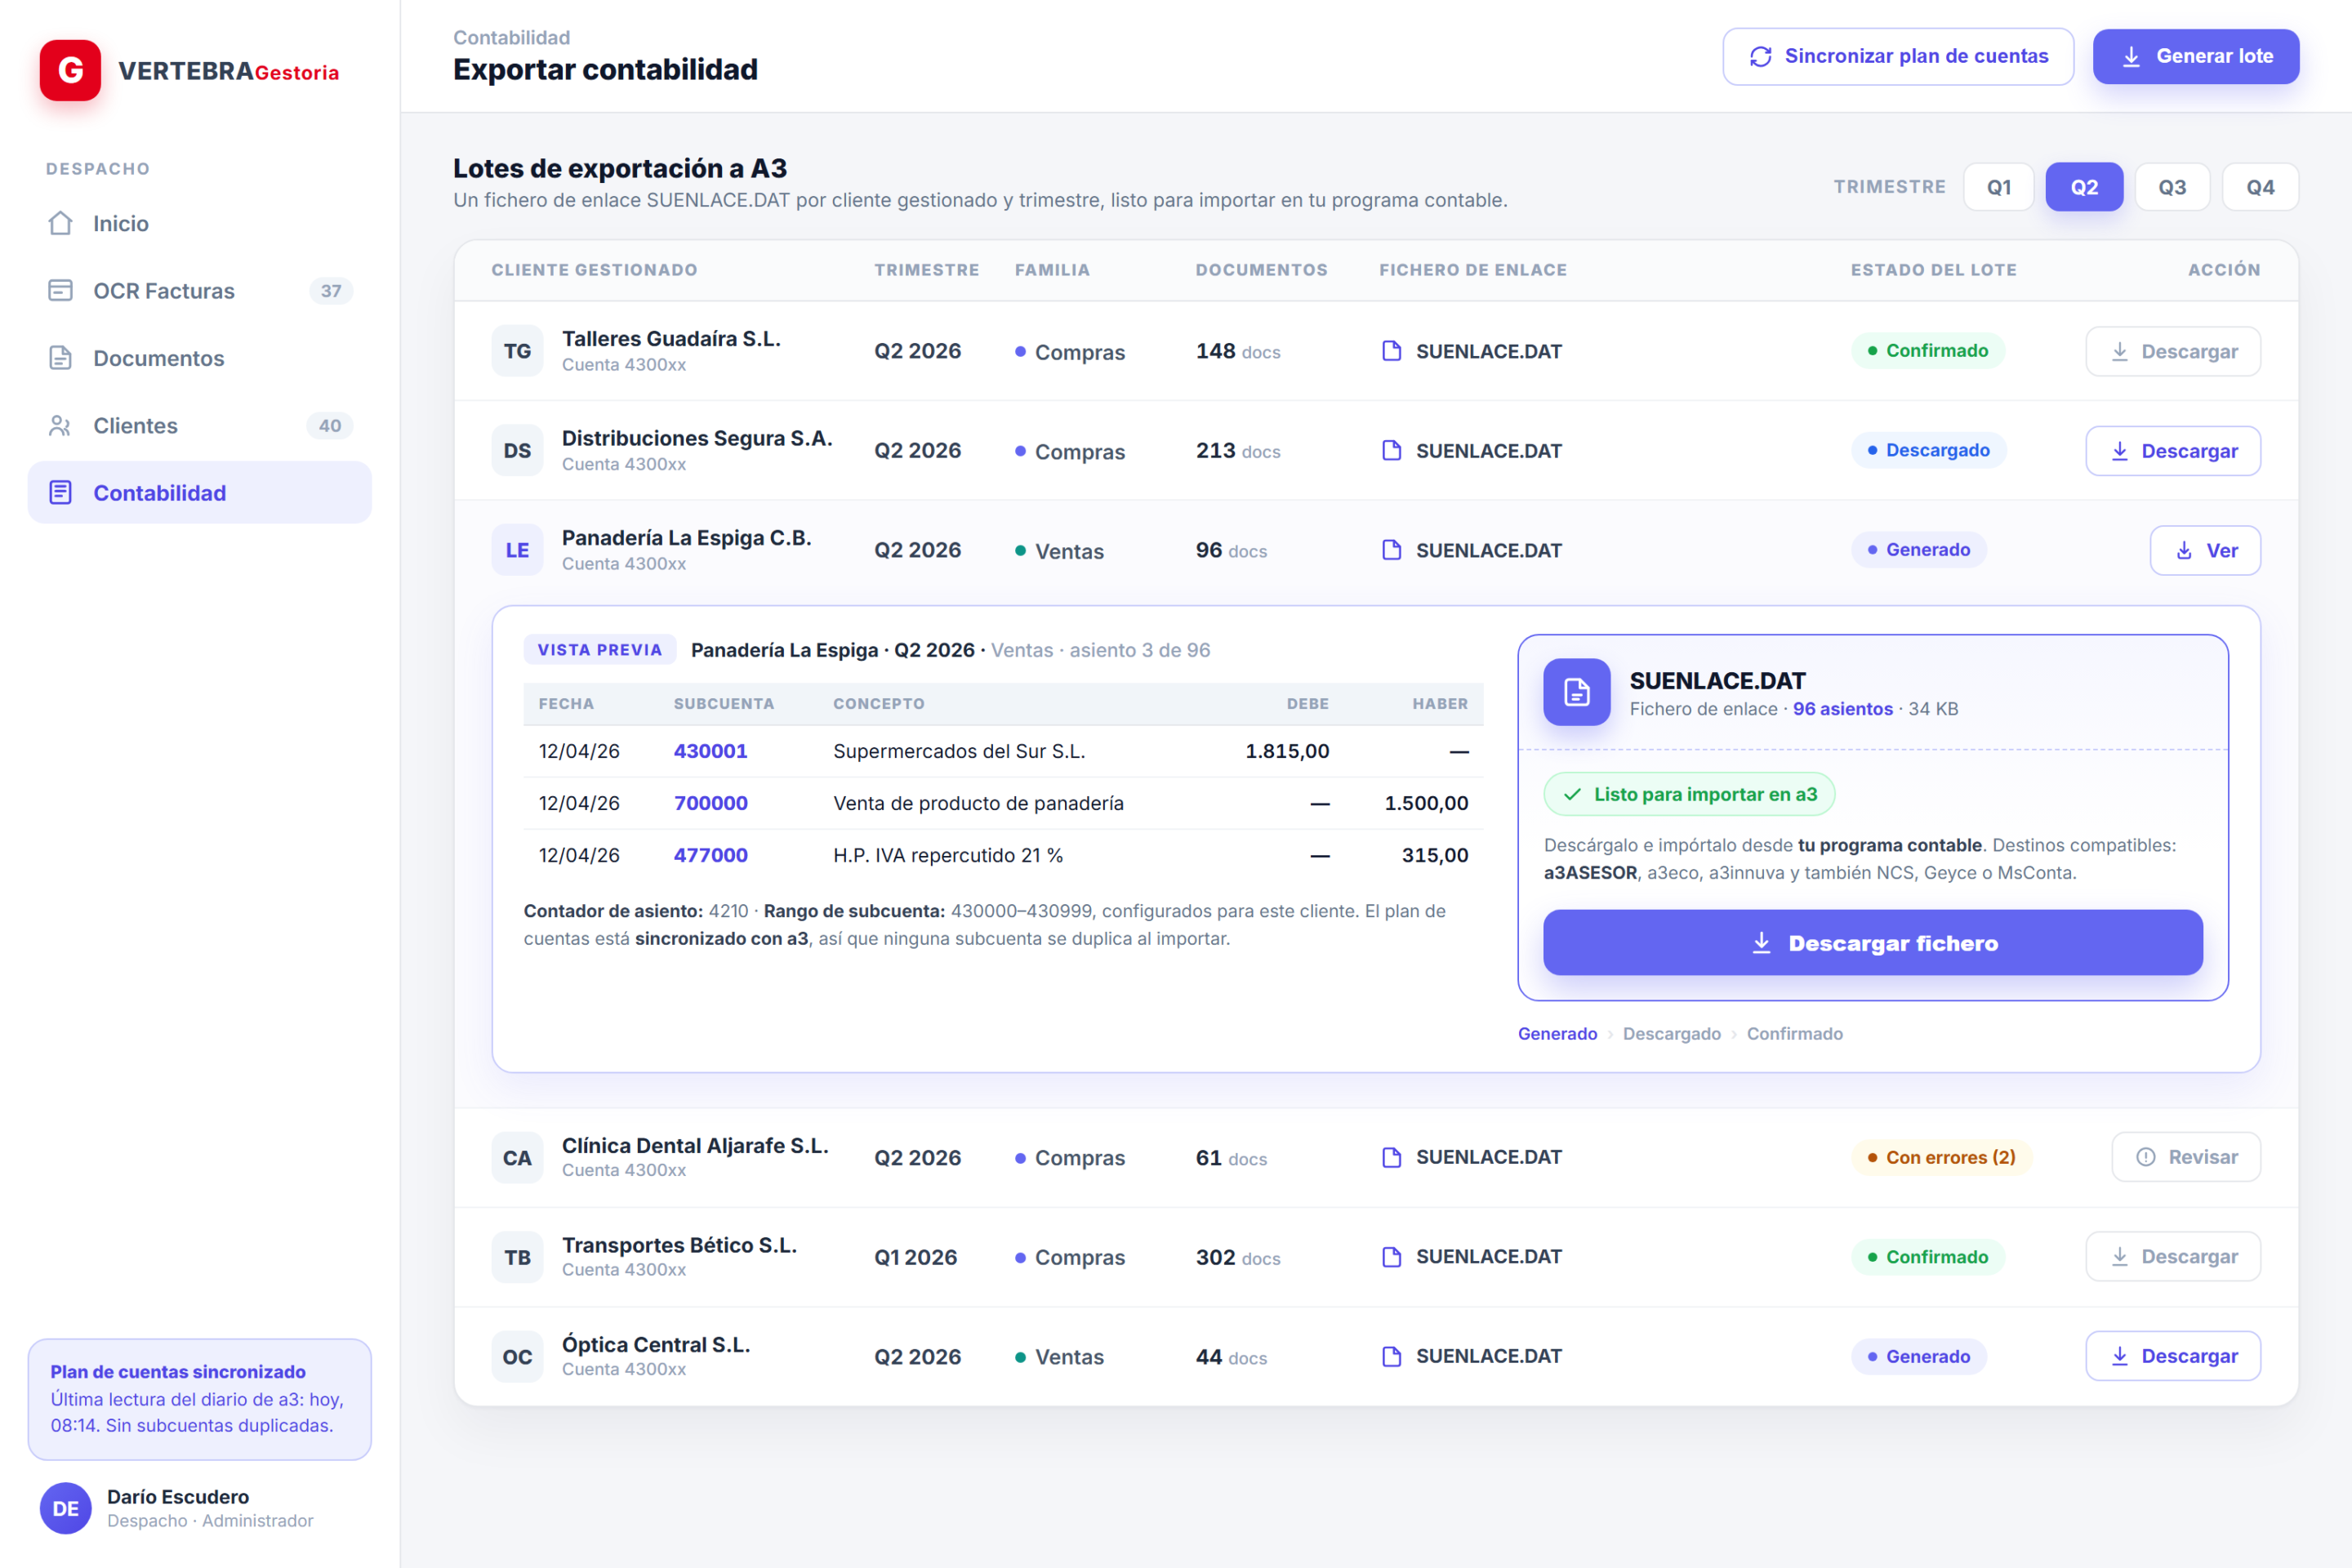
Task: Click the Supermercados del Sur S.L. concept
Action: pyautogui.click(x=959, y=751)
